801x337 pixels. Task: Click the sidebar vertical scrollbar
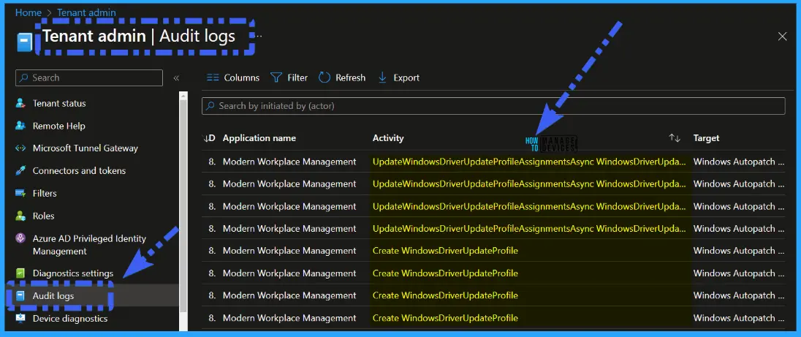(183, 204)
